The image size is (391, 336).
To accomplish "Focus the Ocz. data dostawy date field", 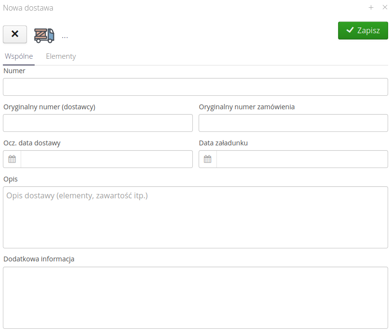I will point(106,159).
